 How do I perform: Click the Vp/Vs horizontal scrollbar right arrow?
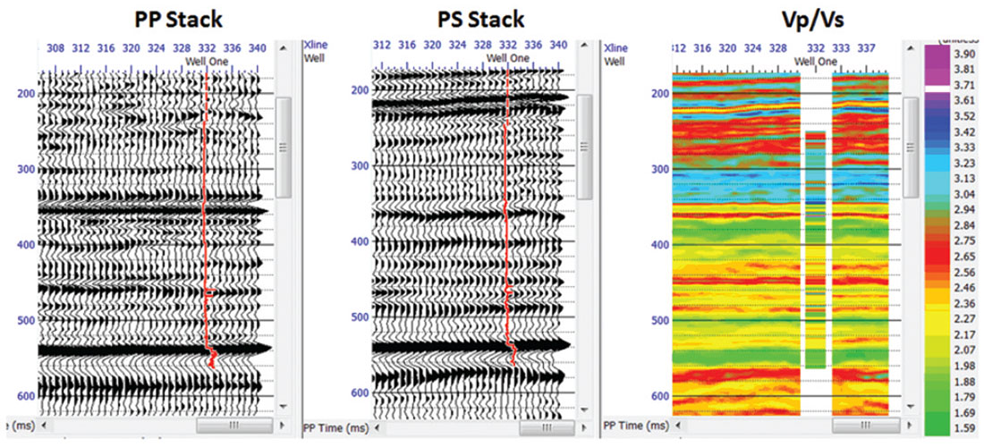pyautogui.click(x=909, y=426)
